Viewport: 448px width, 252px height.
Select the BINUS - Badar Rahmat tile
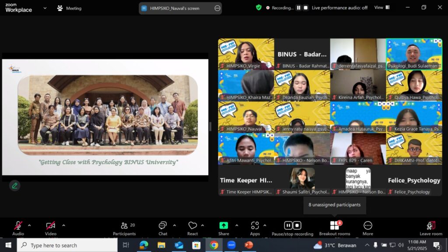302,54
